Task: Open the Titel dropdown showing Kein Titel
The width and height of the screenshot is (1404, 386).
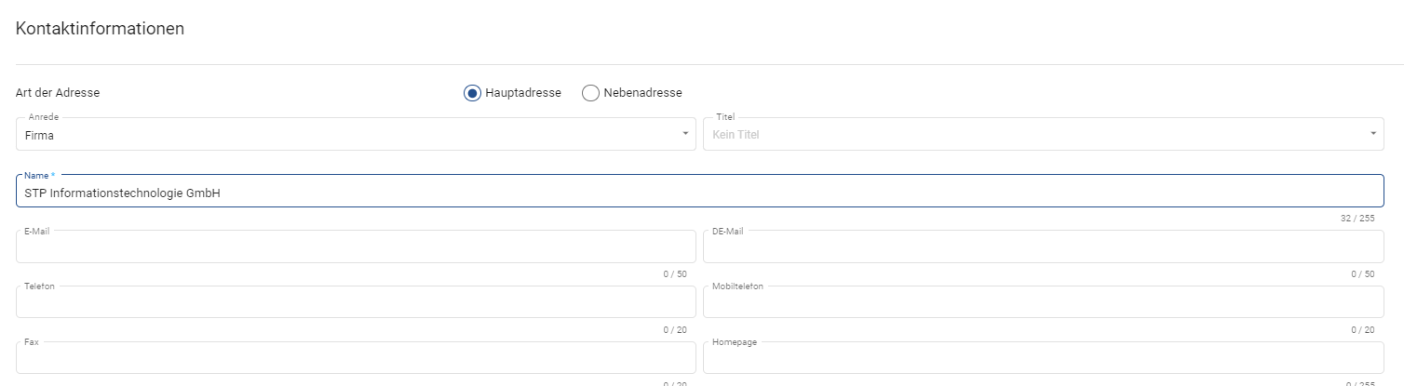Action: click(x=1044, y=134)
